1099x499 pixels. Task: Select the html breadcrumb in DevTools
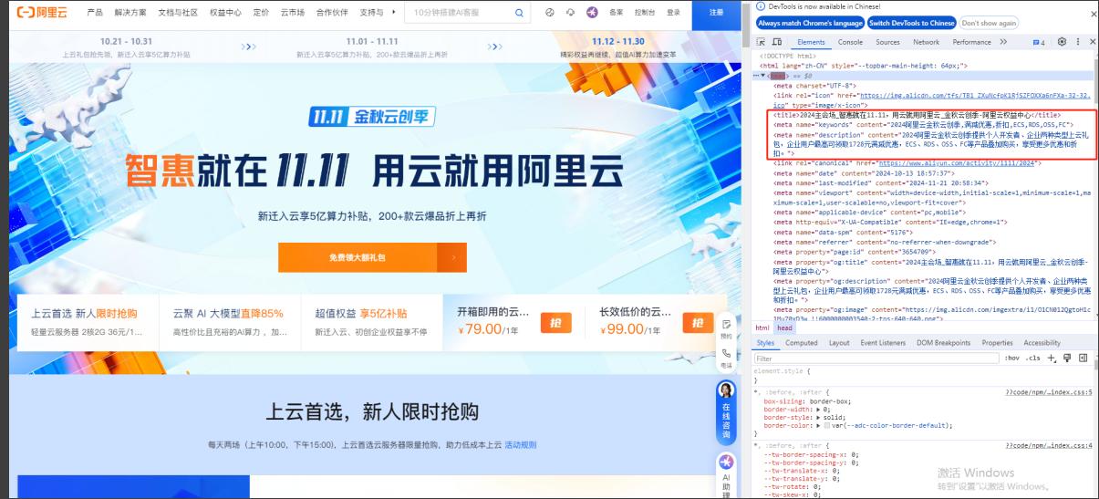pyautogui.click(x=762, y=327)
